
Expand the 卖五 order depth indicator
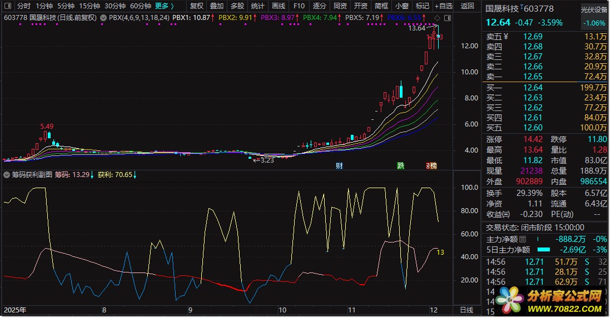click(507, 37)
